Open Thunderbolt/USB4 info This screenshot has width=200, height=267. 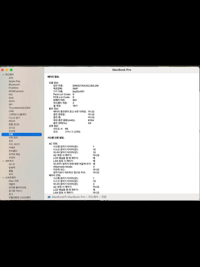[19, 108]
